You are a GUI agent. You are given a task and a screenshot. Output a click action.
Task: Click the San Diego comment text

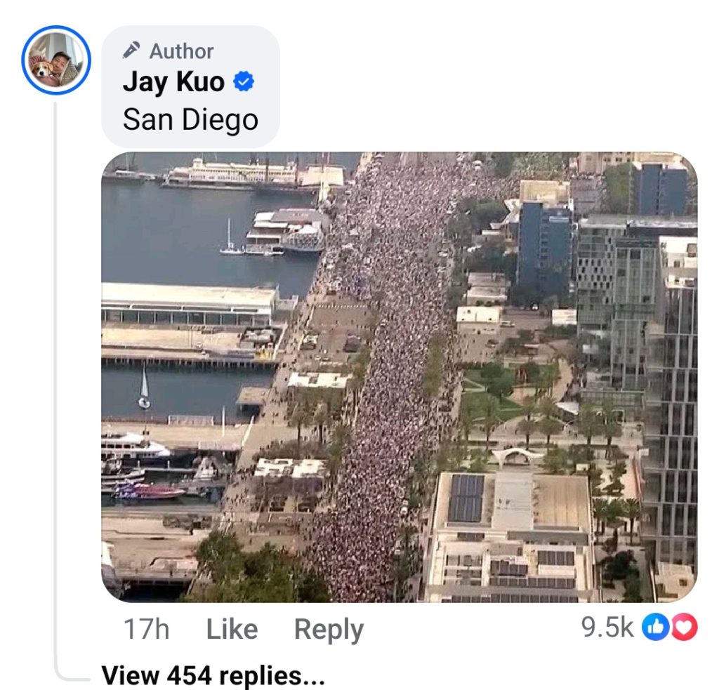coord(190,119)
